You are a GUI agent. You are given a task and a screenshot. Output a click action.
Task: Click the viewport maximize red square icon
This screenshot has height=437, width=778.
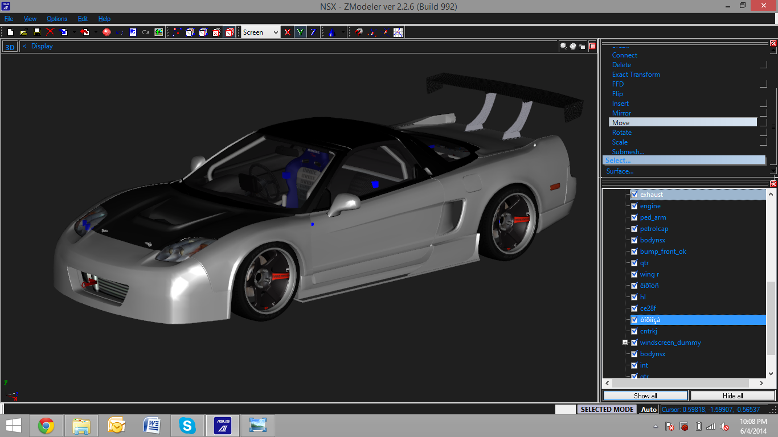click(592, 46)
